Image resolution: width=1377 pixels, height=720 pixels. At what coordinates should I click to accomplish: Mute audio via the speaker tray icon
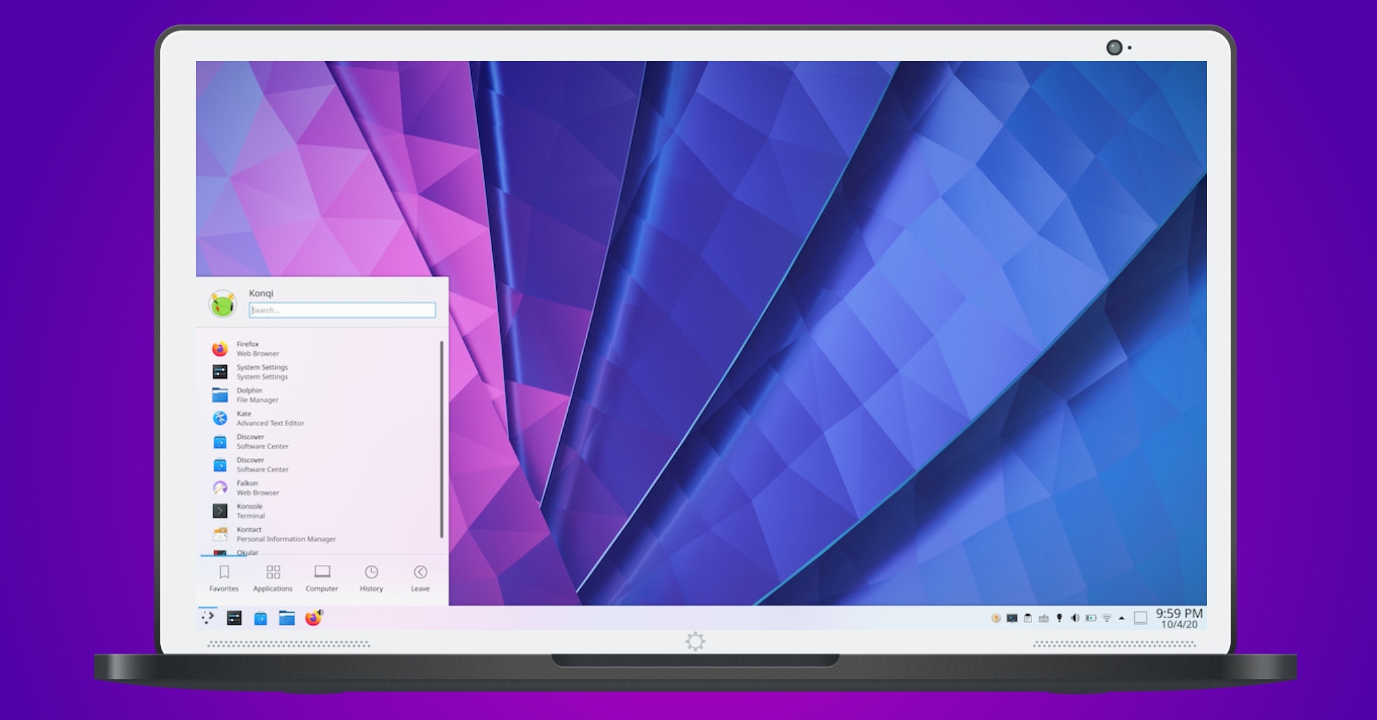tap(1075, 617)
